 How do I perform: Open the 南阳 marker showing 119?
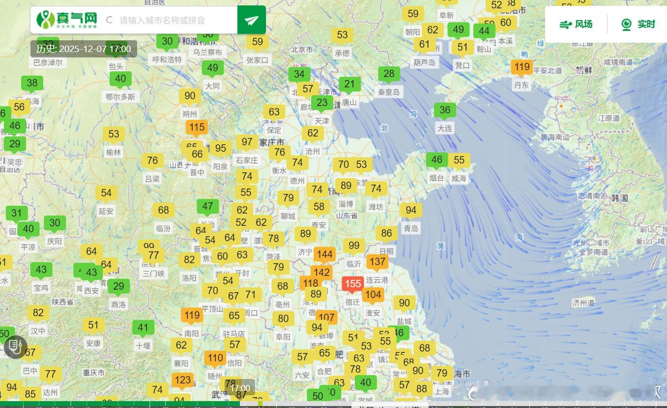point(192,316)
